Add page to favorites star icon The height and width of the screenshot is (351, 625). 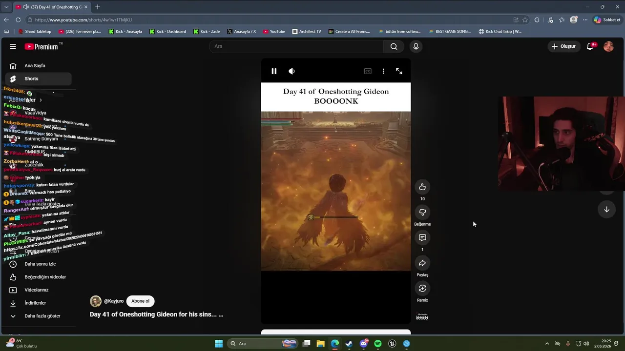click(x=525, y=20)
